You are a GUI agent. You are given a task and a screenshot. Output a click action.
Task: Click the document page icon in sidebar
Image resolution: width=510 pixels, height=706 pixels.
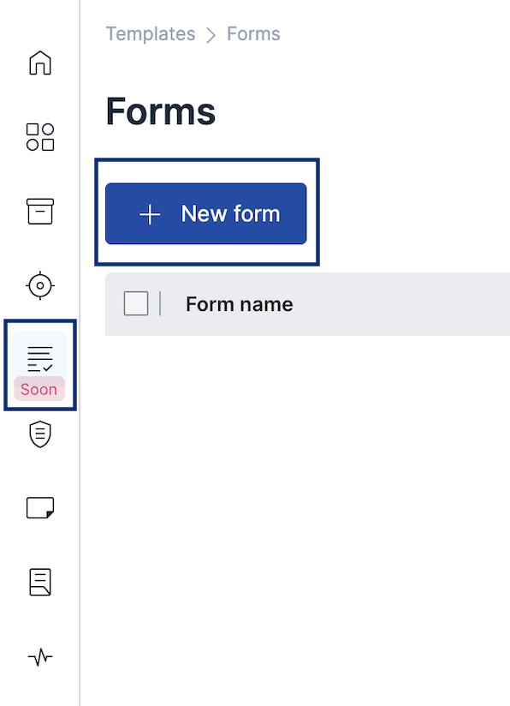point(39,582)
